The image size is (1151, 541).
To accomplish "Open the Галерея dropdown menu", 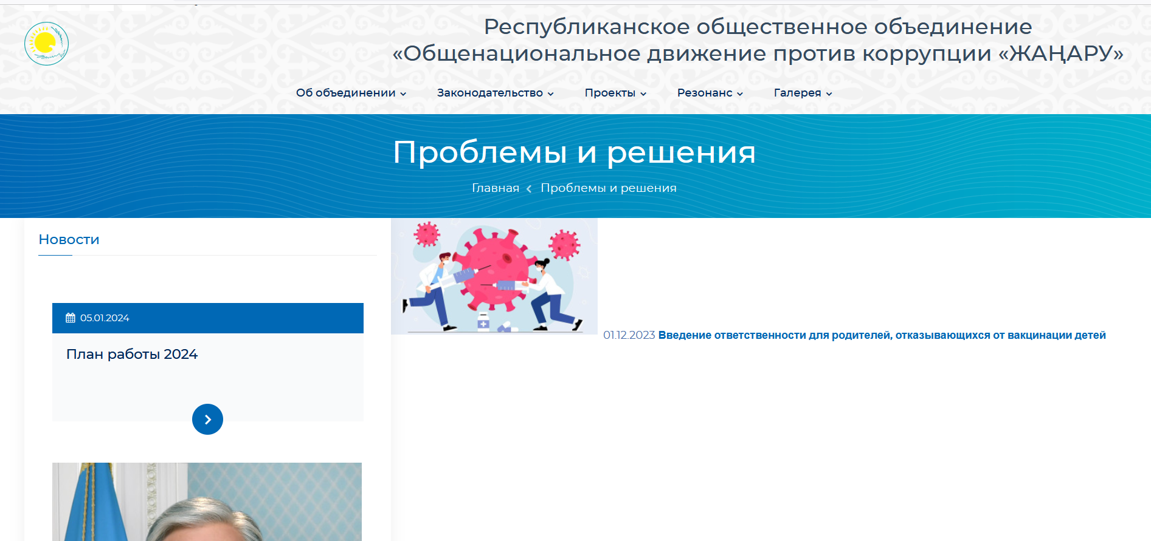I will (x=803, y=93).
